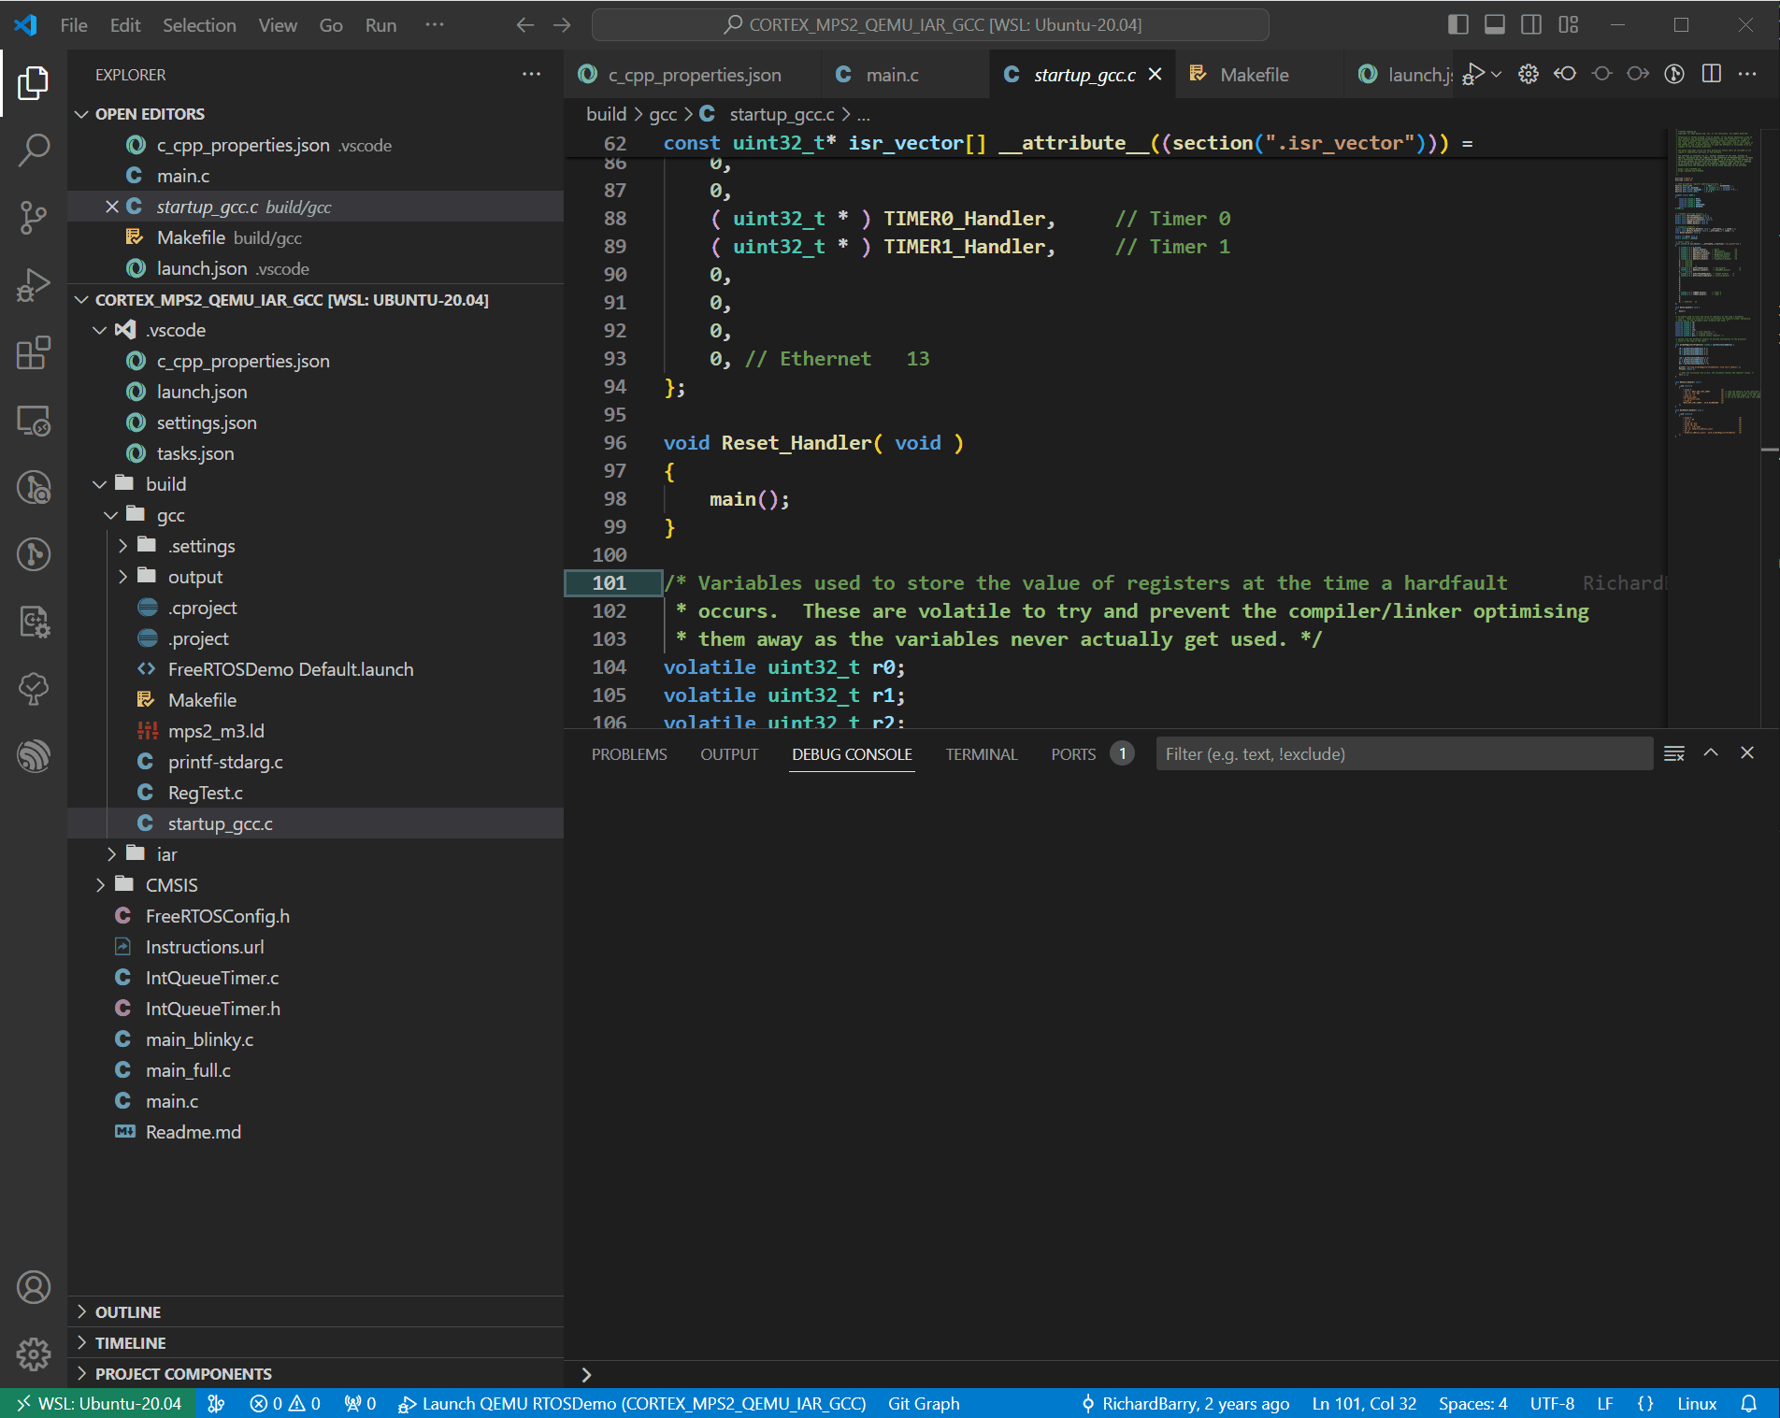This screenshot has height=1418, width=1780.
Task: Open Explorer Views and More Actions ellipsis
Action: point(531,74)
